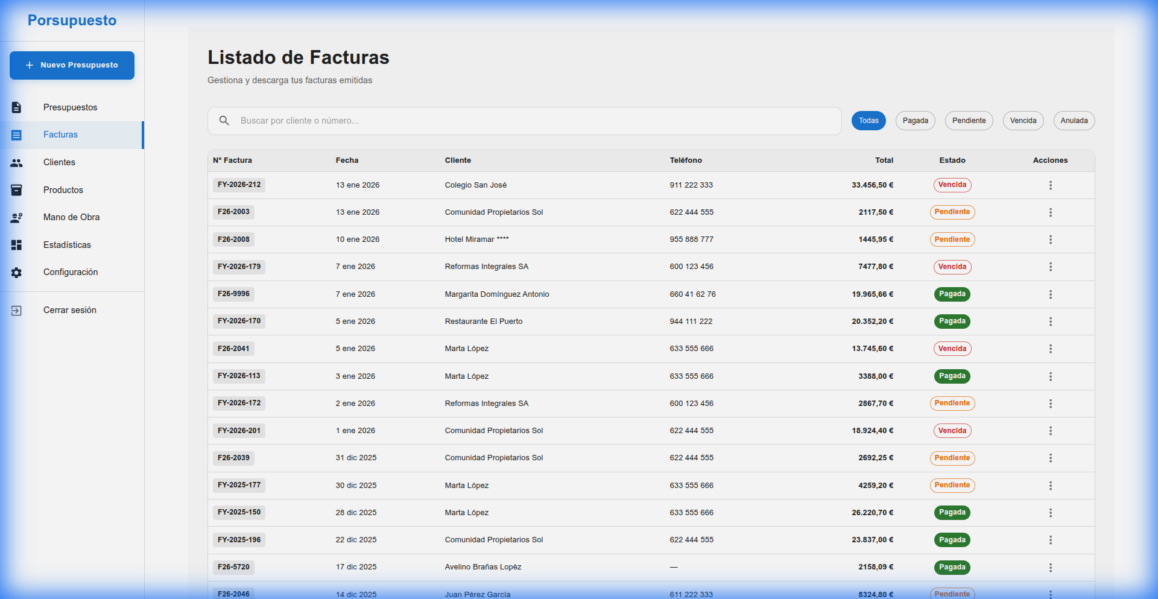Go to Facturas in the sidebar
This screenshot has width=1158, height=599.
point(60,135)
